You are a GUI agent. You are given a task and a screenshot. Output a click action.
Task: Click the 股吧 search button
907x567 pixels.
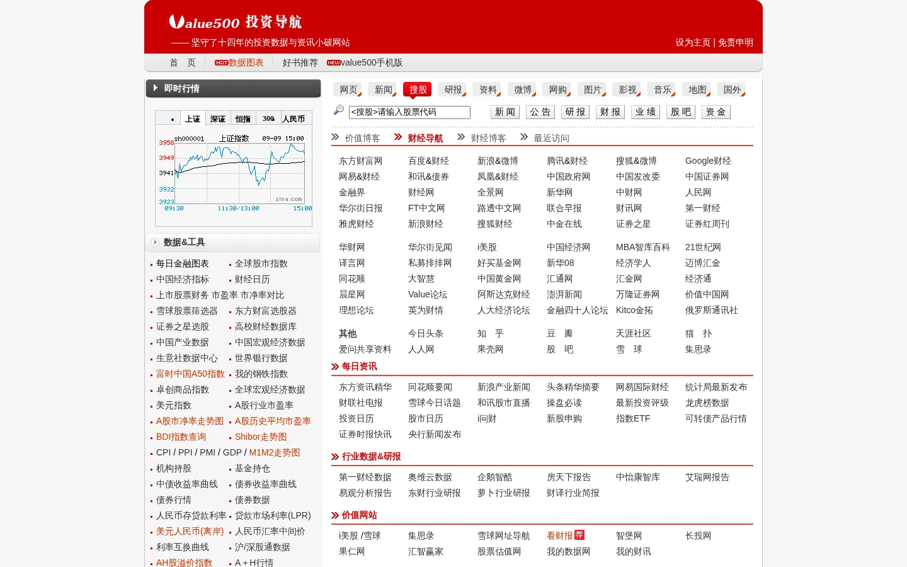pyautogui.click(x=681, y=112)
